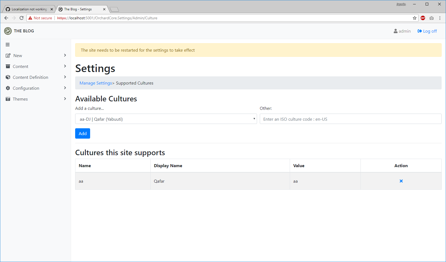Click the Add button
This screenshot has width=446, height=262.
pos(82,133)
